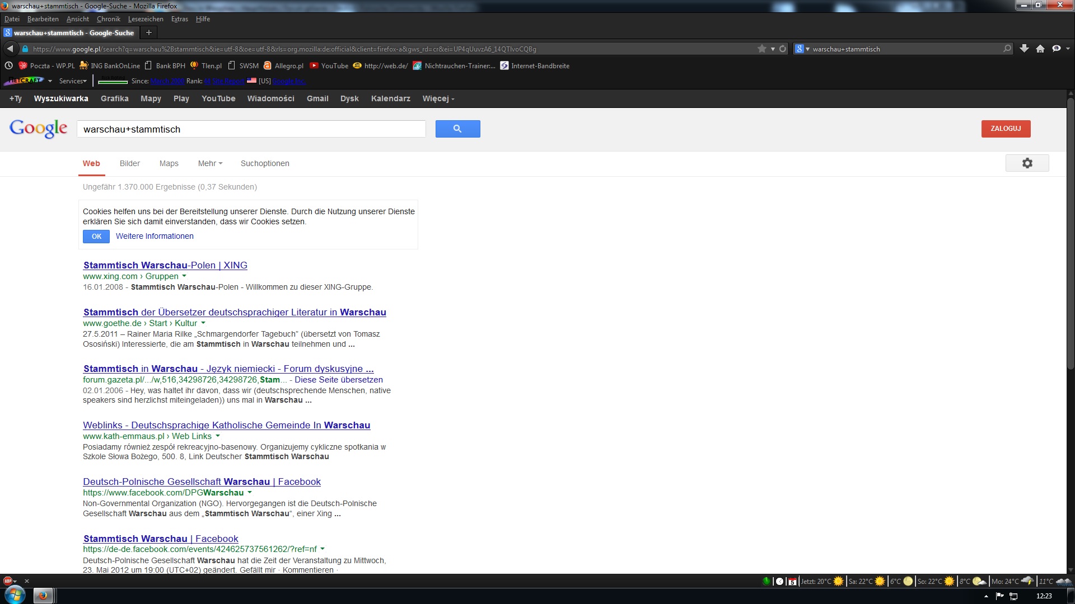Expand the Więcej menu in Google bar

coord(438,98)
